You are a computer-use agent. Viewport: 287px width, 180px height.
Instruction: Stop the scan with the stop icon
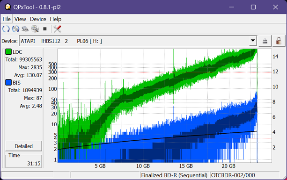[x=45, y=29]
